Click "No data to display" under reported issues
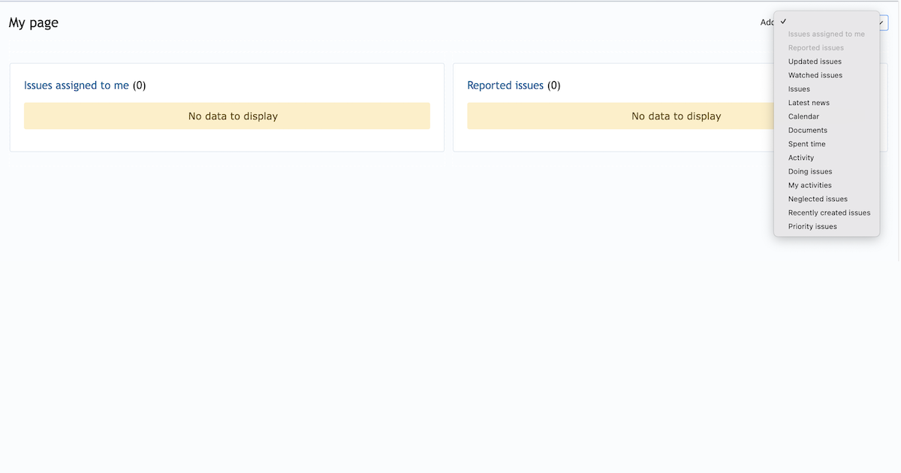Viewport: 901px width, 473px height. coord(676,116)
